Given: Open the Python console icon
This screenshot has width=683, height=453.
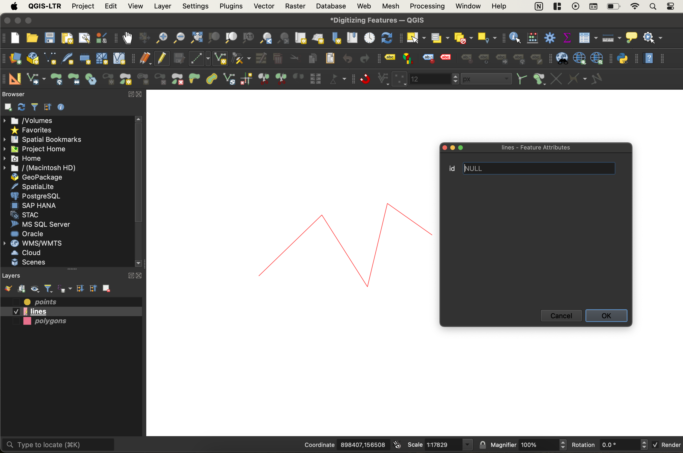Looking at the screenshot, I should point(622,59).
